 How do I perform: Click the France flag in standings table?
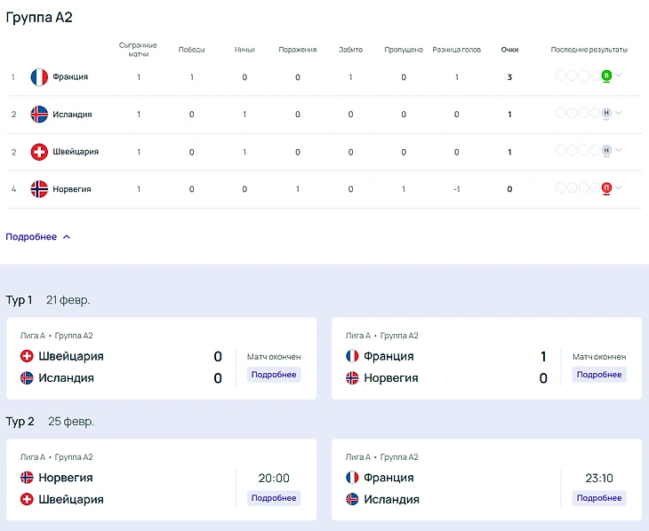(39, 77)
